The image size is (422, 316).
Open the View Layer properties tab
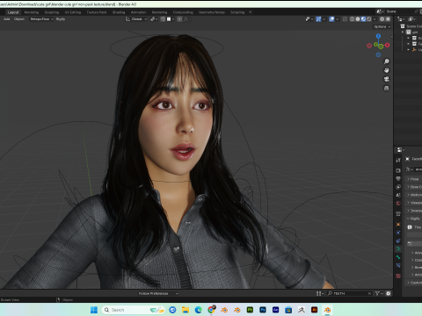point(398,187)
